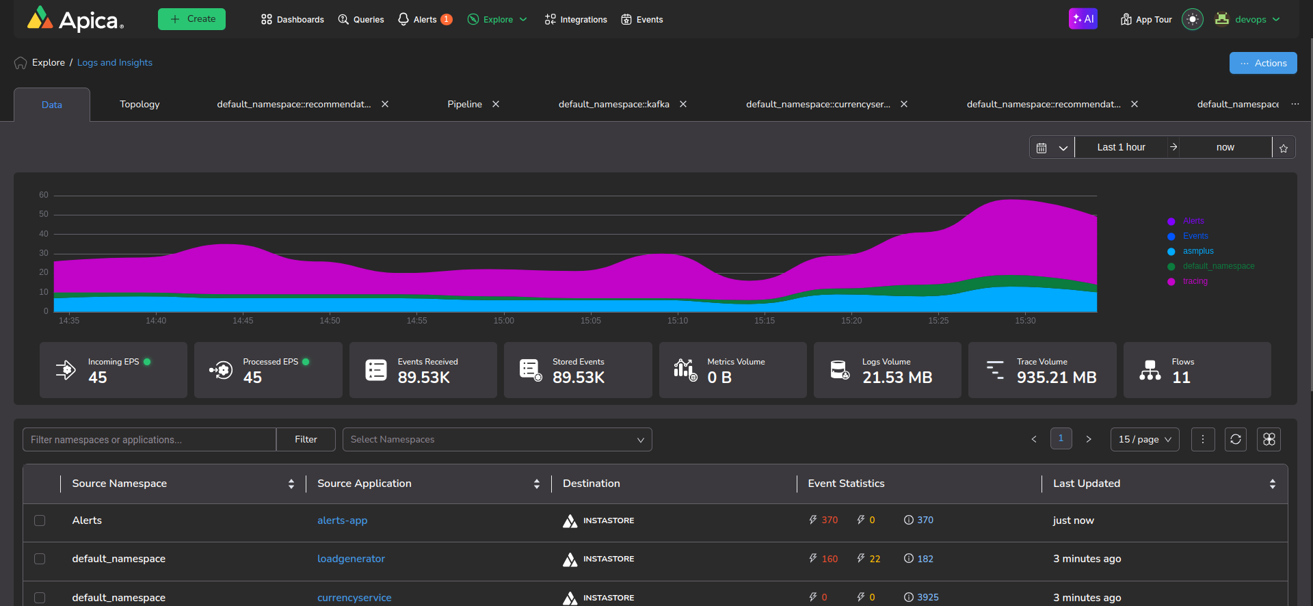Screen dimensions: 1313x606
Task: Click the tracing legend color dot
Action: click(x=1171, y=282)
